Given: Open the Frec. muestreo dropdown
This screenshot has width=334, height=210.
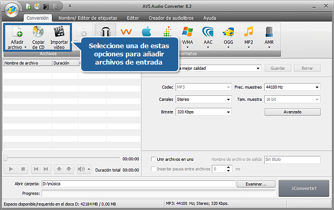Looking at the screenshot, I should (291, 87).
